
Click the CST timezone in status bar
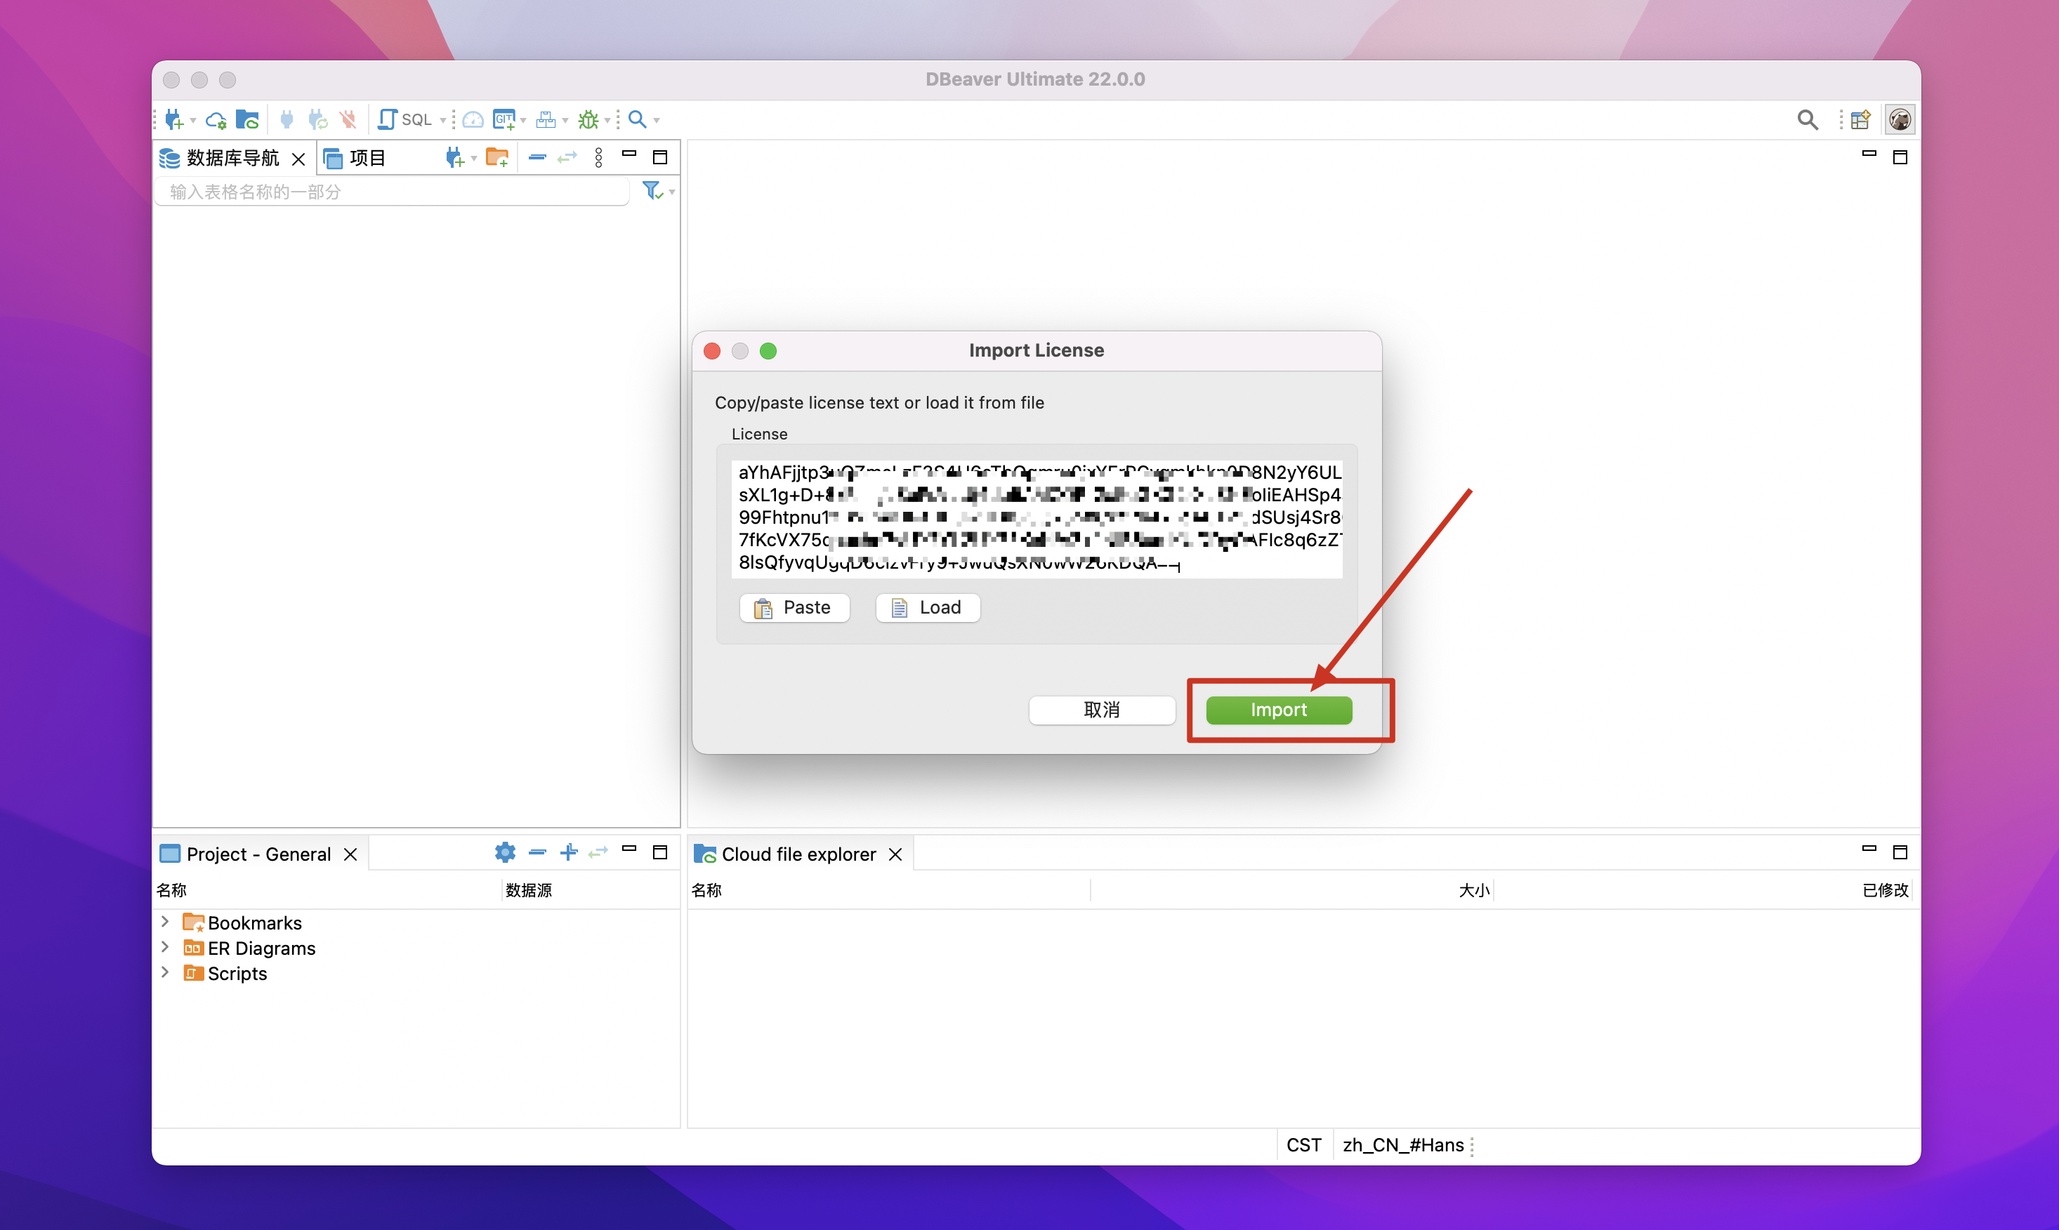[1304, 1146]
